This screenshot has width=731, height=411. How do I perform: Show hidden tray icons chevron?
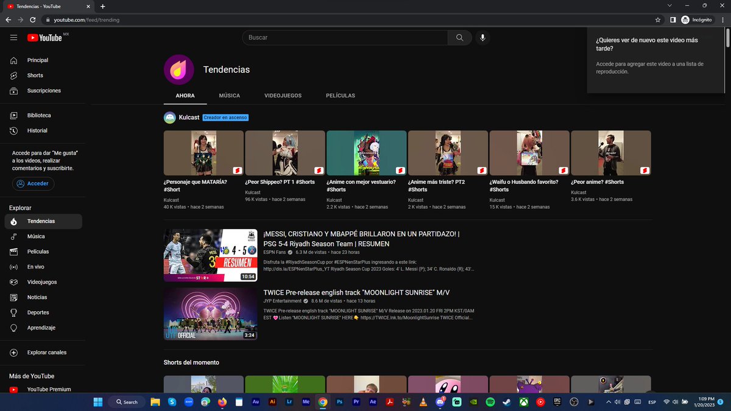coord(607,402)
